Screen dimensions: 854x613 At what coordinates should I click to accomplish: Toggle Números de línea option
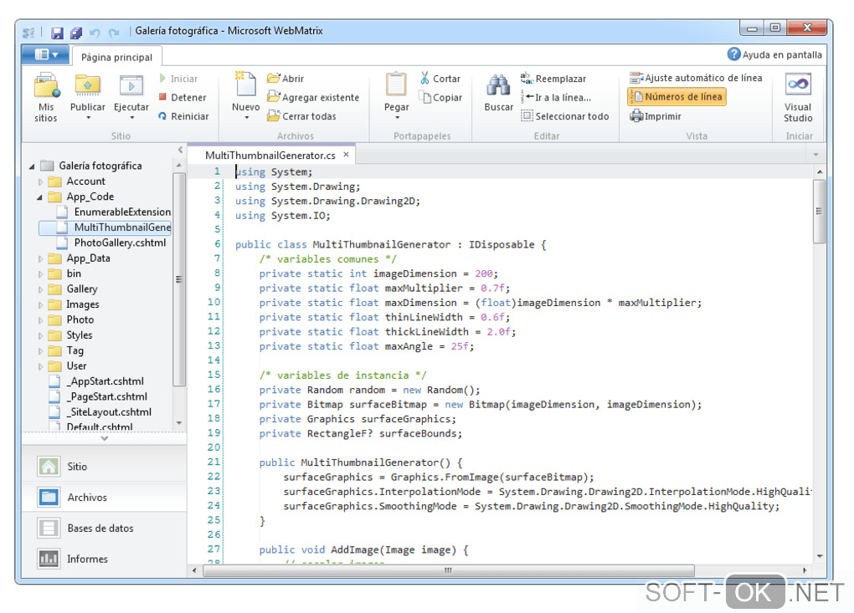[676, 97]
